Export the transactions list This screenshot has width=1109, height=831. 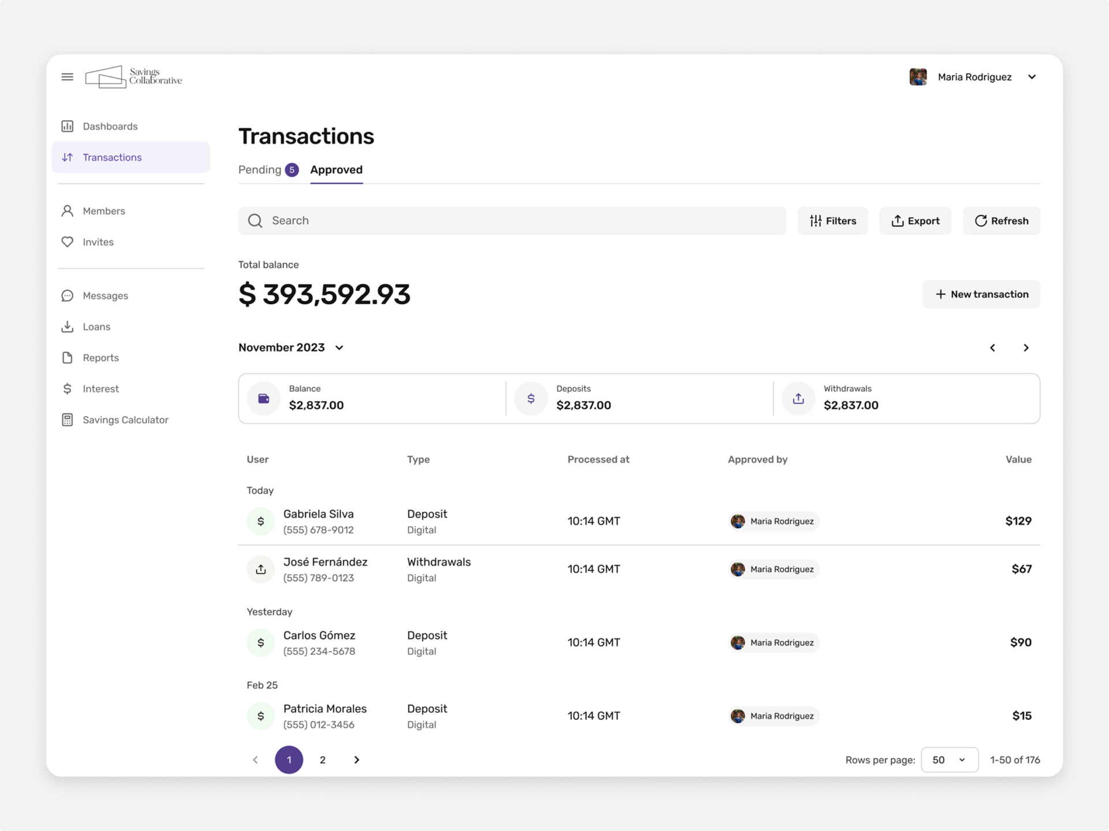[x=915, y=221]
